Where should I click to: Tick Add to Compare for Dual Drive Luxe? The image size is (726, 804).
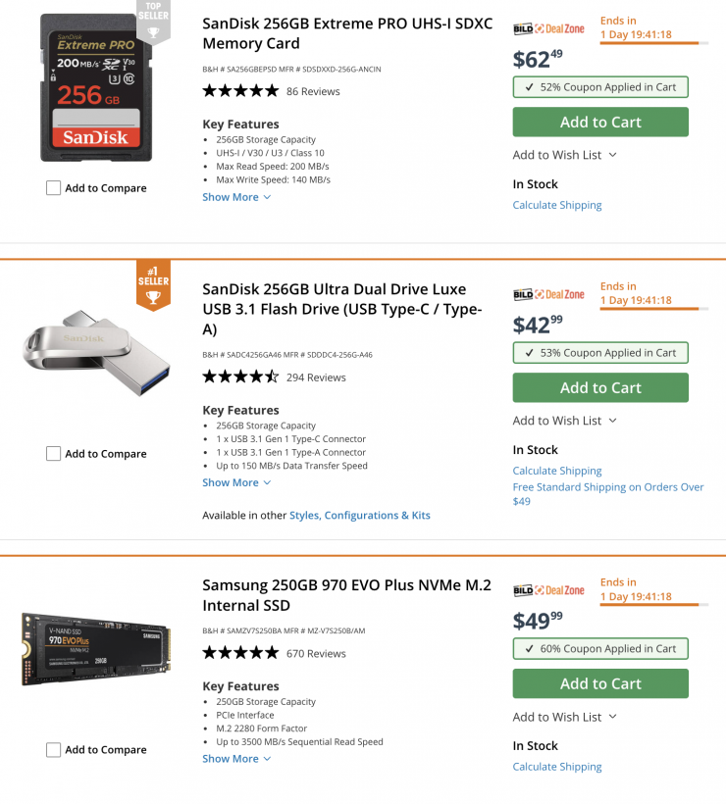(x=54, y=454)
